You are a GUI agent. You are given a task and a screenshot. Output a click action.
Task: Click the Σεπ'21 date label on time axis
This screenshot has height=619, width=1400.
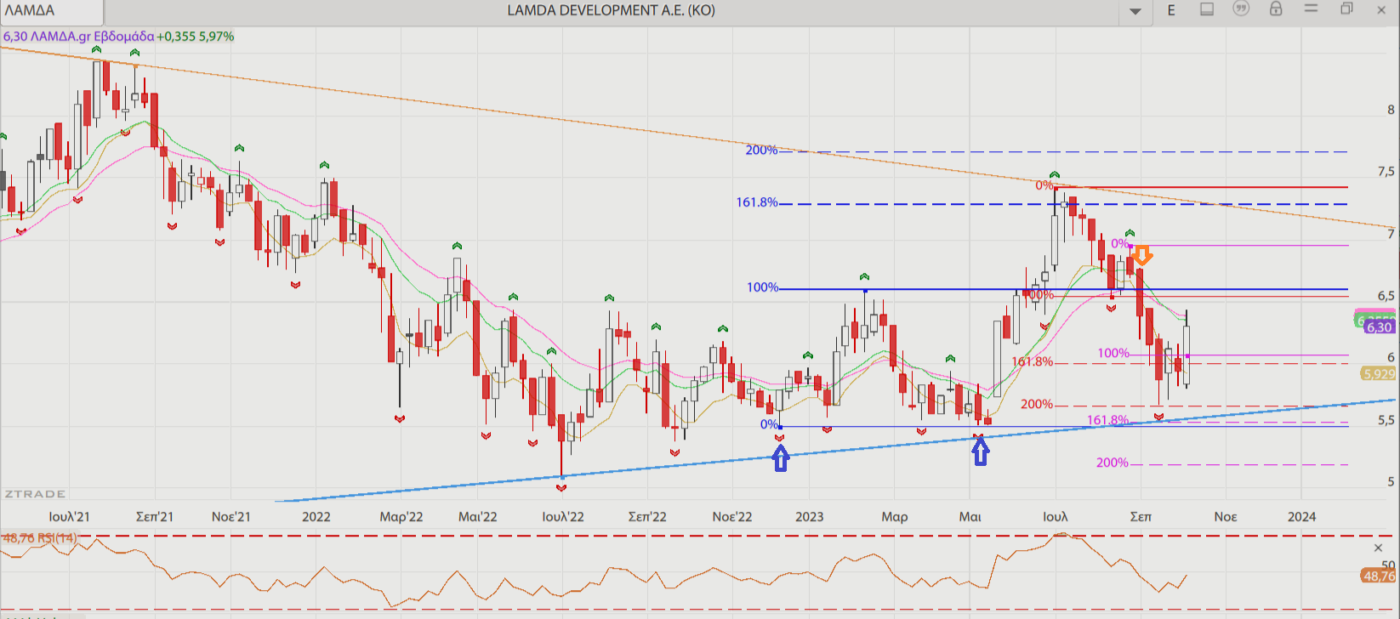(x=154, y=516)
